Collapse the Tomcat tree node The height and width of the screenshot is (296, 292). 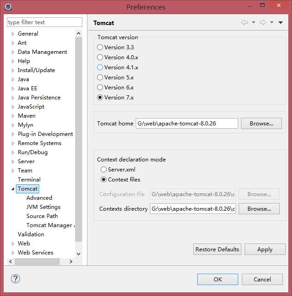(13, 189)
